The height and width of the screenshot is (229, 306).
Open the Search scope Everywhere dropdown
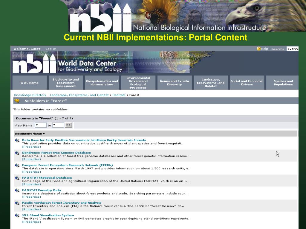coord(292,49)
